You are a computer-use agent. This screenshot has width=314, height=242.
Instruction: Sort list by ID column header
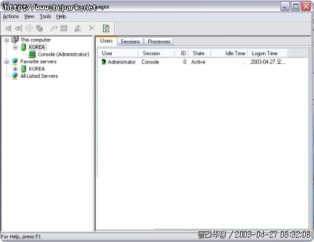tap(181, 53)
